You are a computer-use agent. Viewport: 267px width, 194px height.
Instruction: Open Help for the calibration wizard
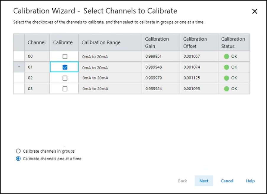(x=250, y=181)
